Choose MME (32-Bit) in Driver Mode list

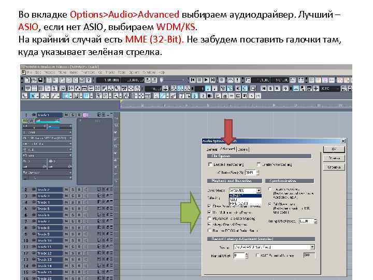pyautogui.click(x=245, y=204)
